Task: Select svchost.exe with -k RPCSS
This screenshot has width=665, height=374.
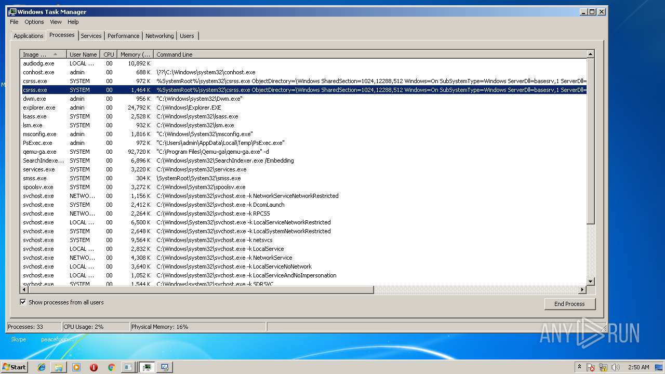Action: pyautogui.click(x=303, y=213)
